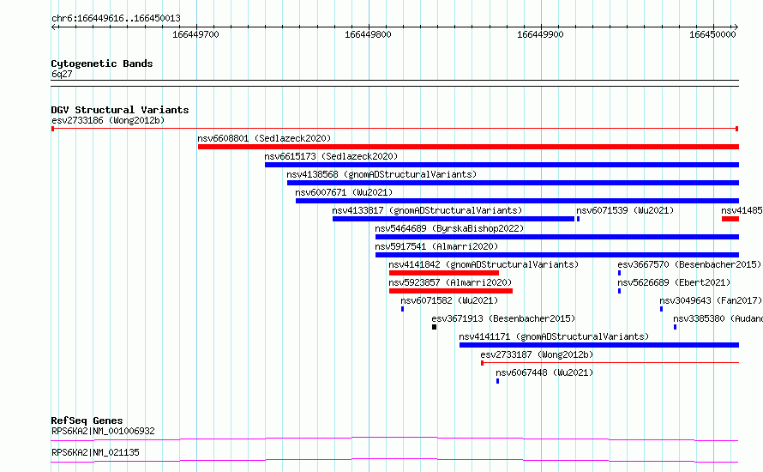Image resolution: width=763 pixels, height=472 pixels.
Task: Select the nsv4141171 (gnomADStructuralVariants) blue bar
Action: point(599,345)
